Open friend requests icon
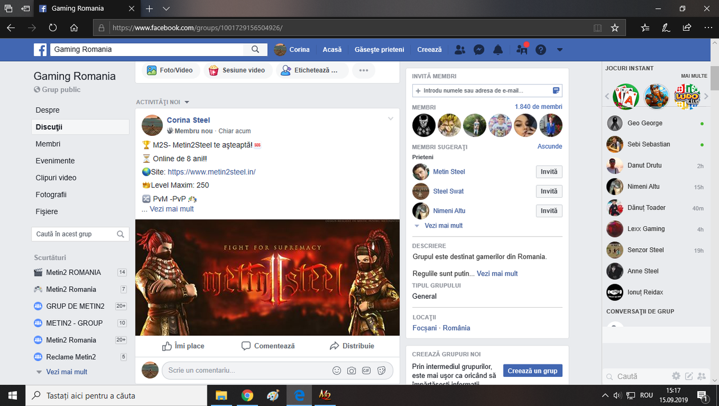719x406 pixels. (x=460, y=49)
